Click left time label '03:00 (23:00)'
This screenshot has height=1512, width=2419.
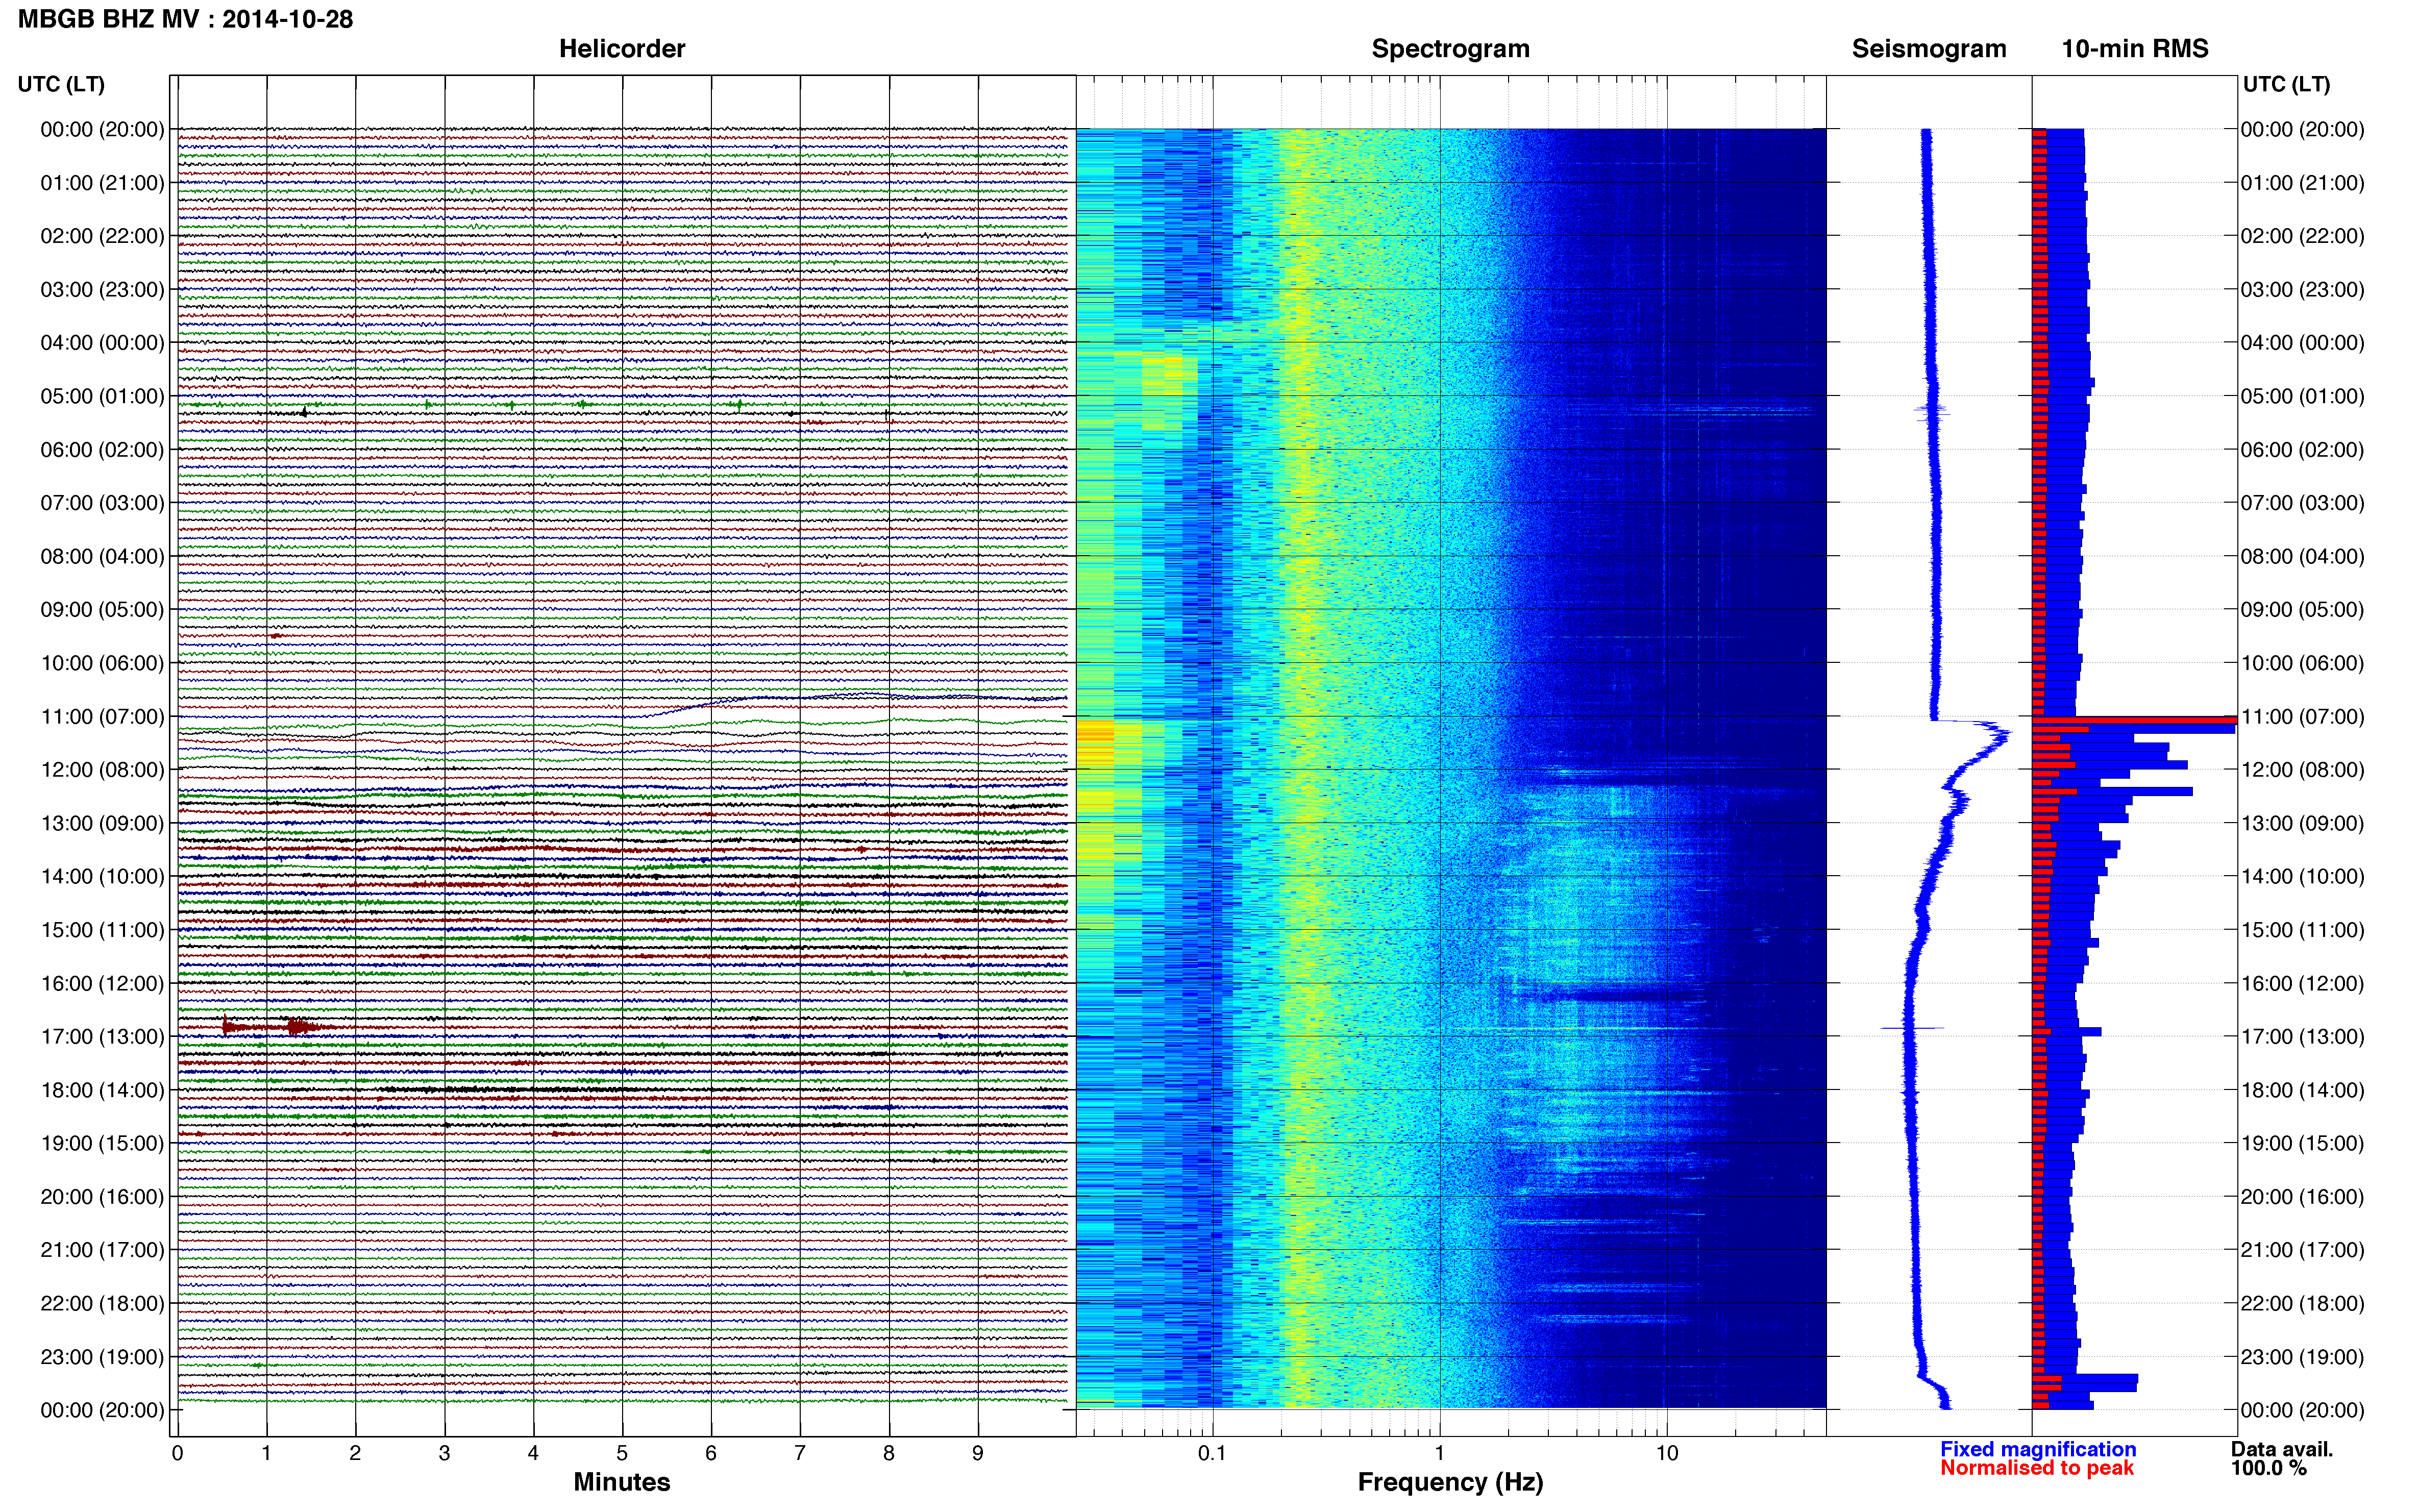(x=102, y=289)
